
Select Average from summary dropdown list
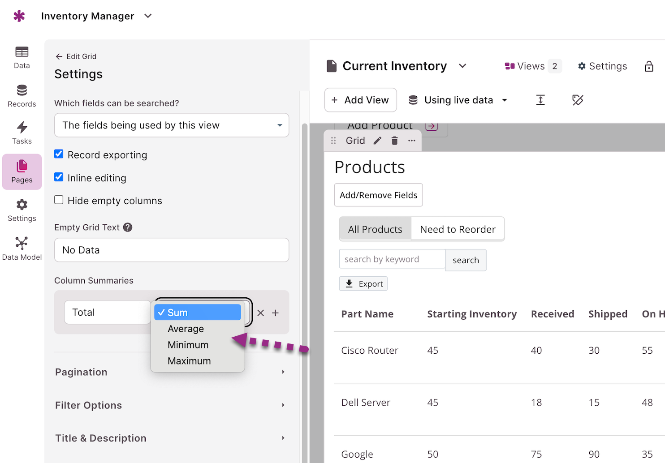pyautogui.click(x=186, y=329)
